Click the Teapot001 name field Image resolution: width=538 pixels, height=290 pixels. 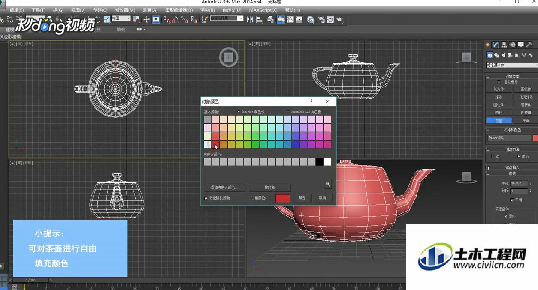510,138
